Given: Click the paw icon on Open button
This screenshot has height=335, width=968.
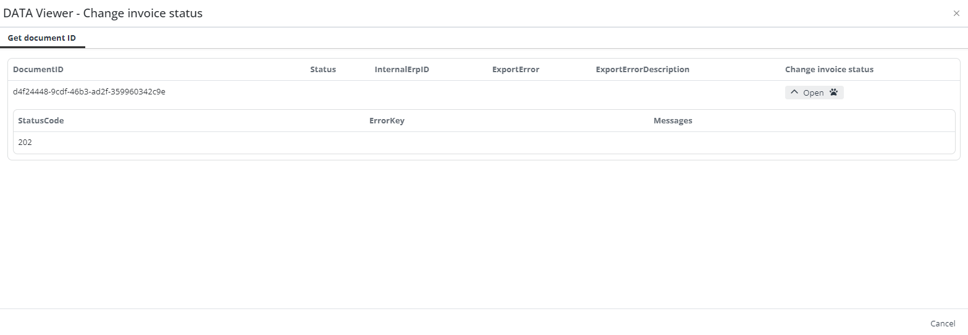Looking at the screenshot, I should [x=834, y=93].
